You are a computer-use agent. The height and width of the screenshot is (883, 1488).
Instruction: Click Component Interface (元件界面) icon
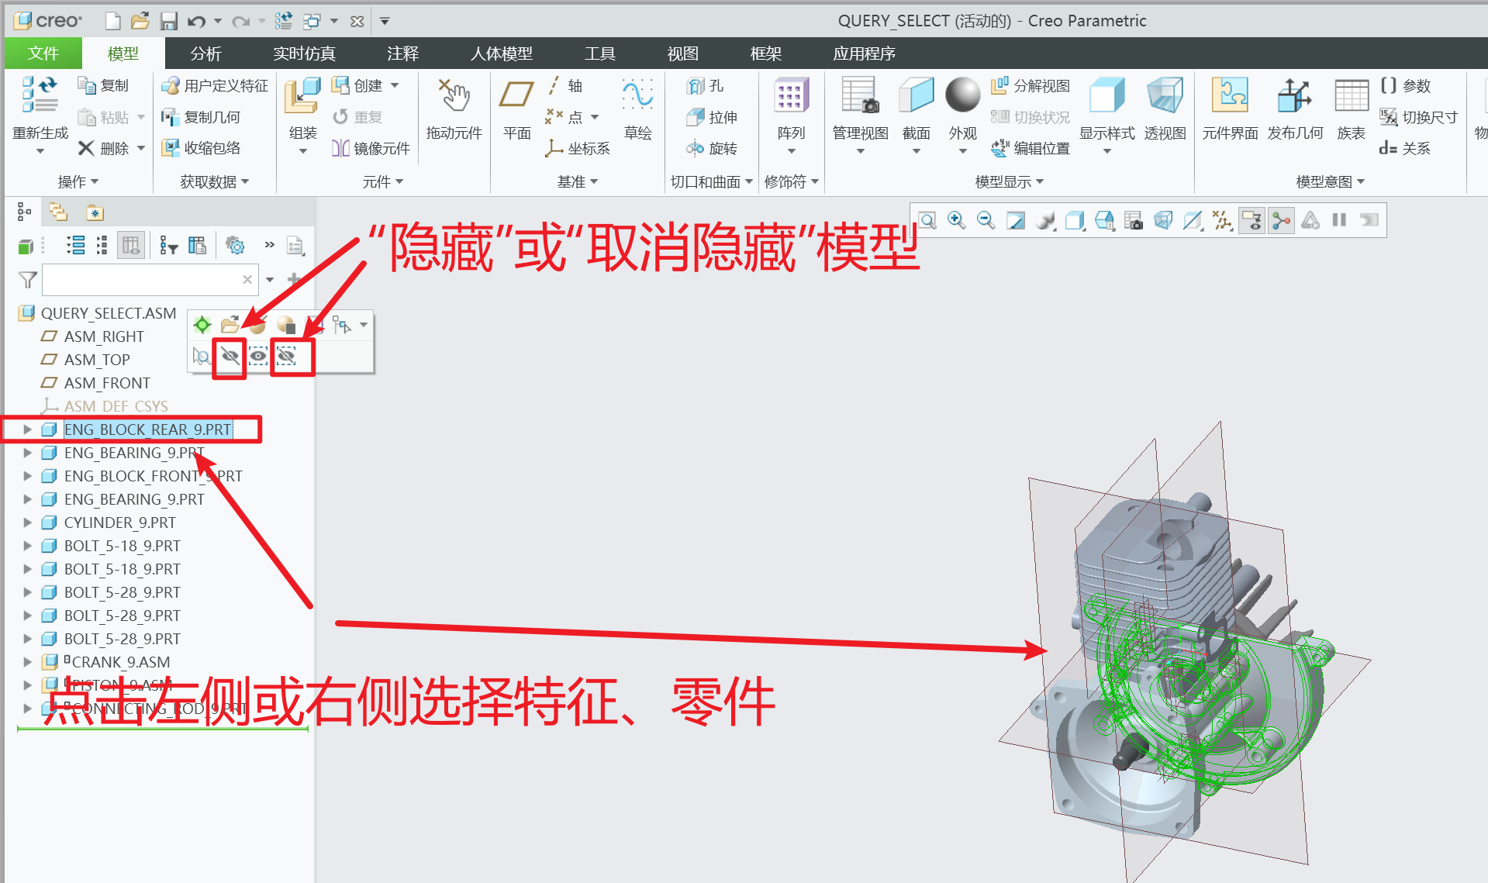point(1230,95)
